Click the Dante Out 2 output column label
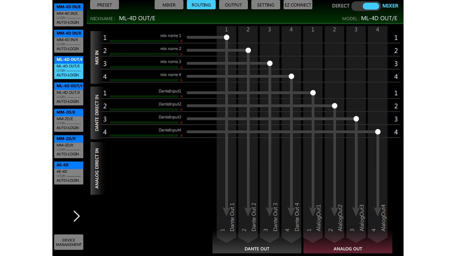456x256 pixels. (x=254, y=217)
